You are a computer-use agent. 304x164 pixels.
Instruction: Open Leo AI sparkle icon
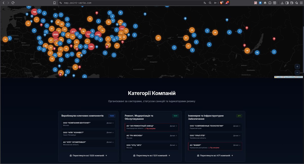pos(296,3)
